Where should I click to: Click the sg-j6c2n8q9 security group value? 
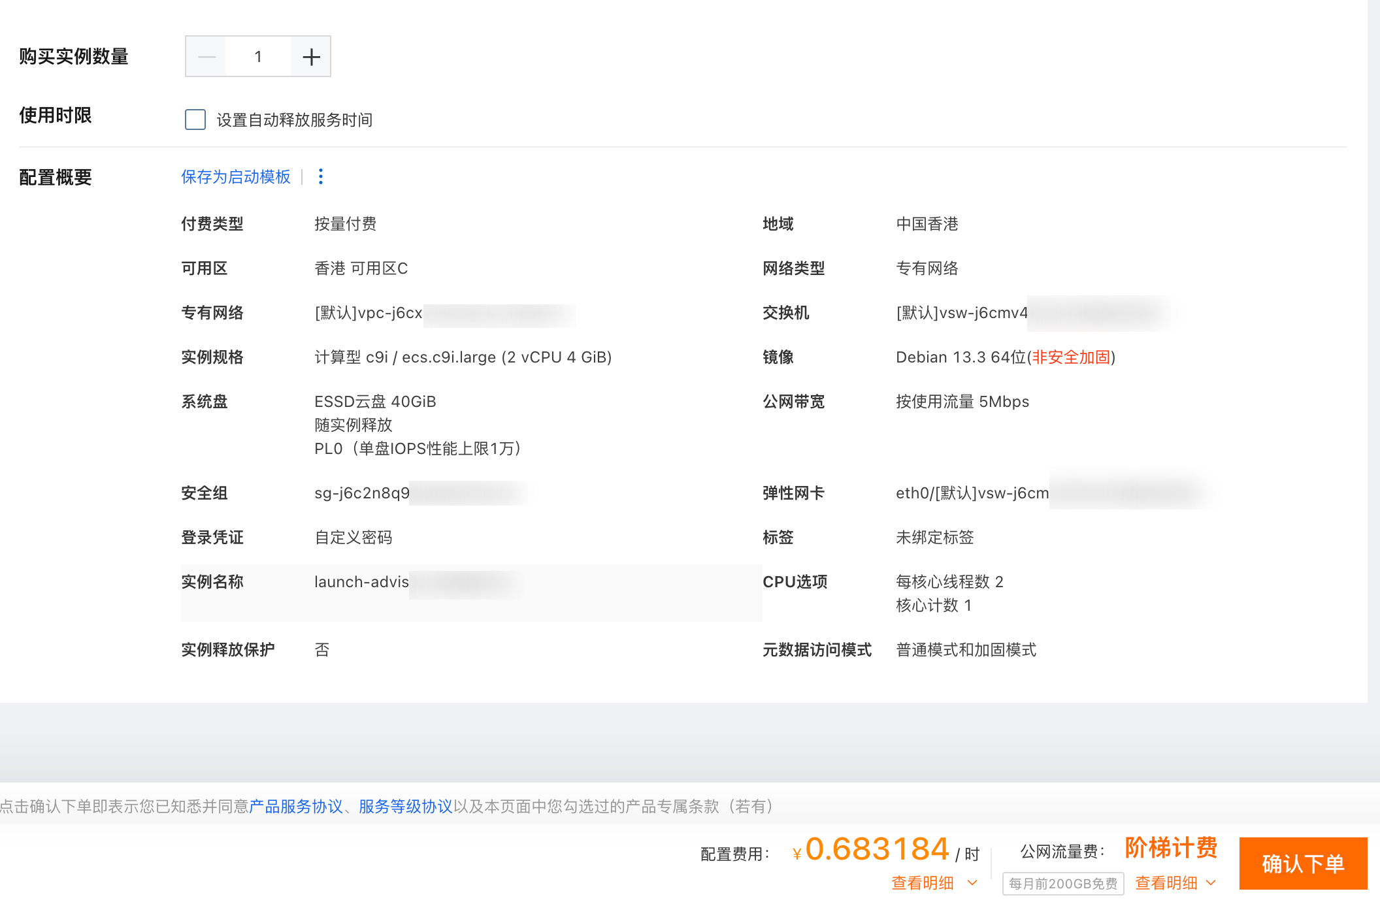click(x=361, y=493)
